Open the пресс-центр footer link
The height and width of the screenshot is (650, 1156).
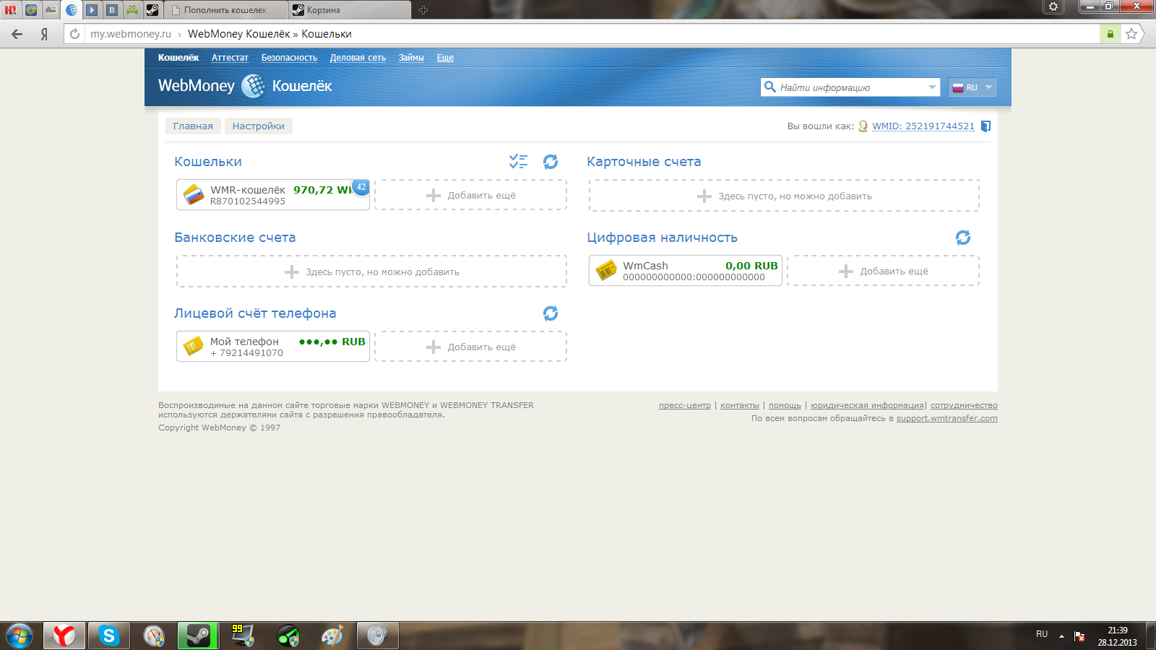point(685,405)
